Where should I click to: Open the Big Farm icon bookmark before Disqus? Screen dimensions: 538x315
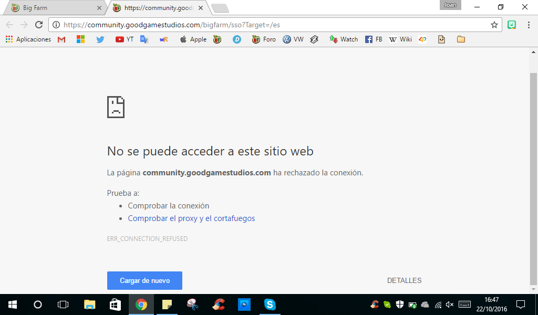point(217,39)
